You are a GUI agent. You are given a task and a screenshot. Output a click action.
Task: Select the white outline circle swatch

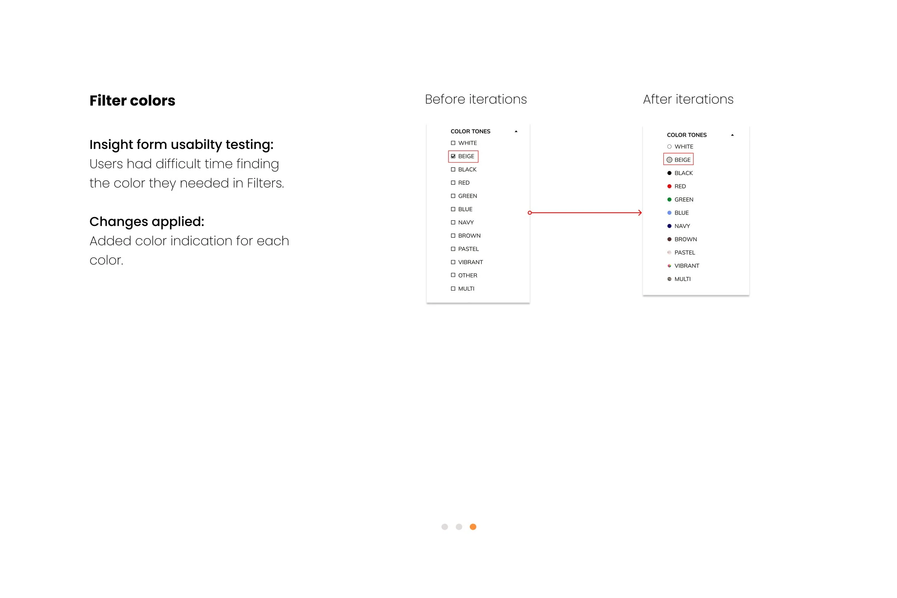(669, 147)
